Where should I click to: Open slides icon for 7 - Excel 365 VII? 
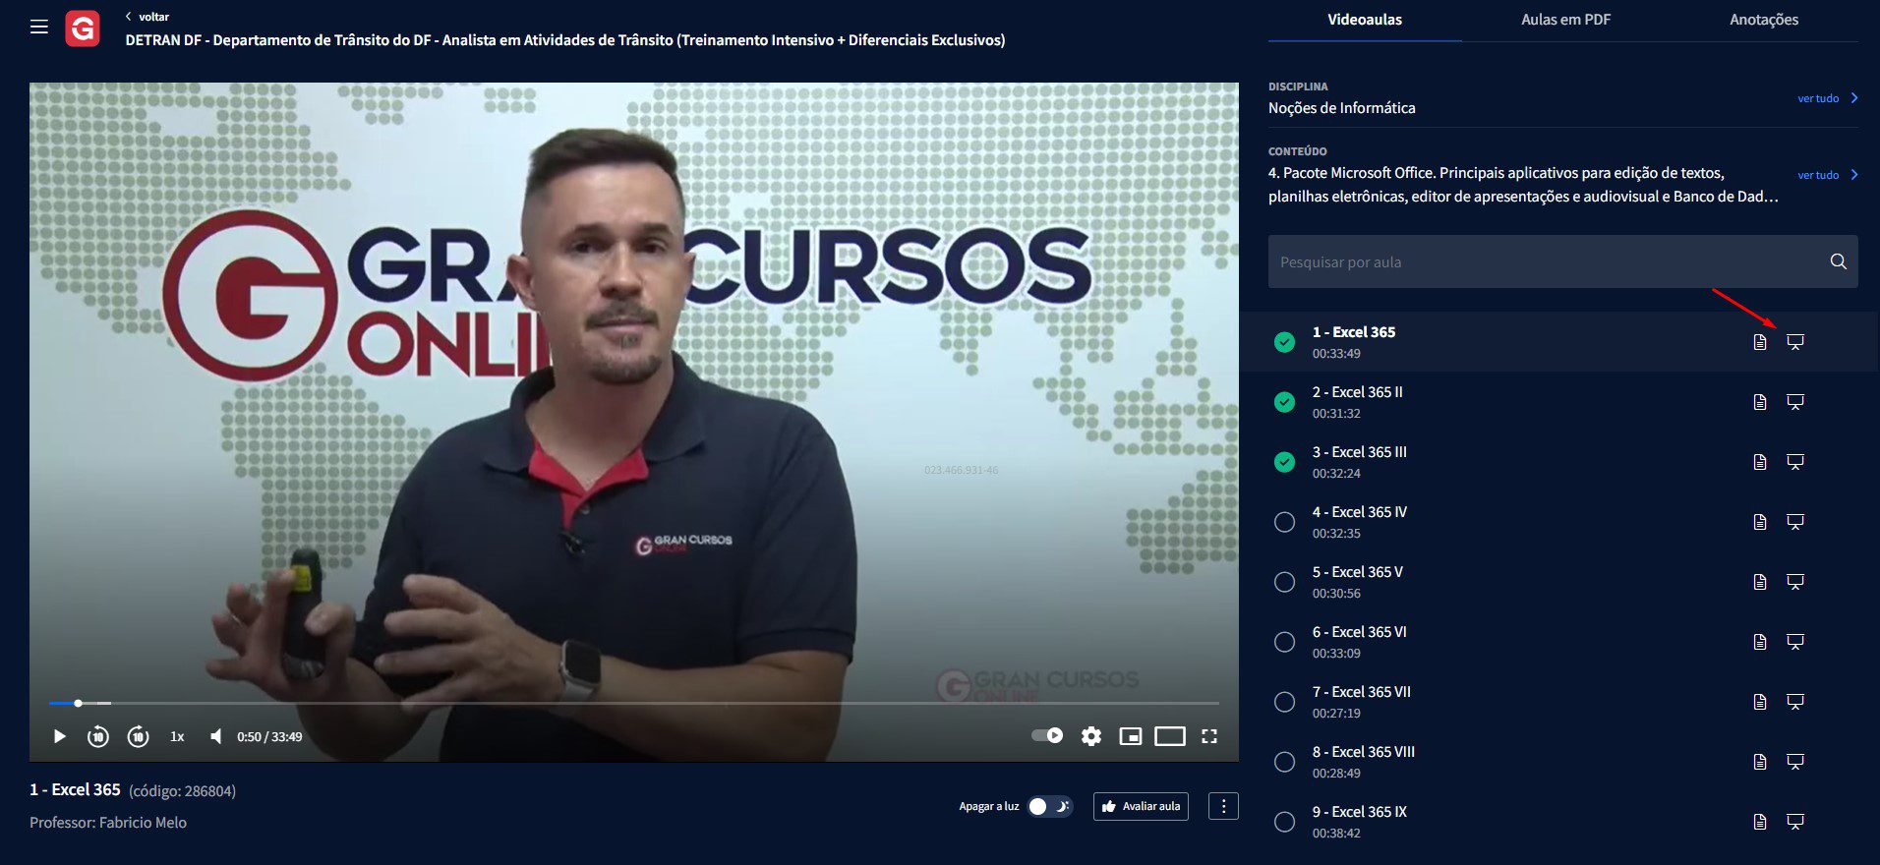pyautogui.click(x=1795, y=702)
